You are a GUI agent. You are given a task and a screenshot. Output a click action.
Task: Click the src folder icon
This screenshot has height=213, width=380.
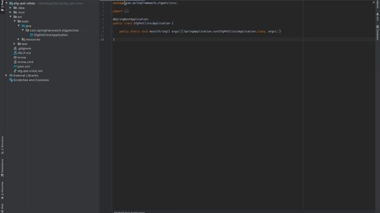click(x=15, y=17)
